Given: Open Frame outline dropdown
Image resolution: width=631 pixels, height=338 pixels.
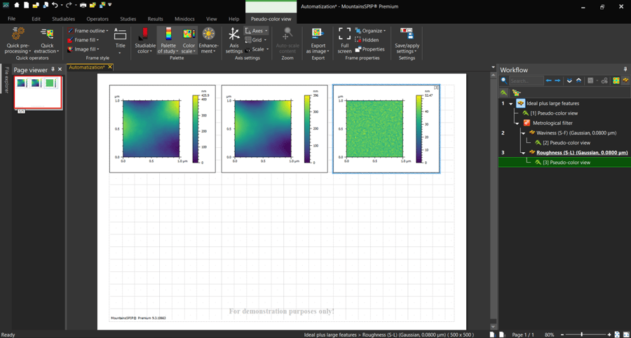Looking at the screenshot, I should [88, 31].
